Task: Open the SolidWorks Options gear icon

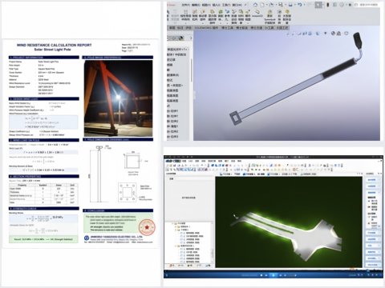Action: point(342,5)
